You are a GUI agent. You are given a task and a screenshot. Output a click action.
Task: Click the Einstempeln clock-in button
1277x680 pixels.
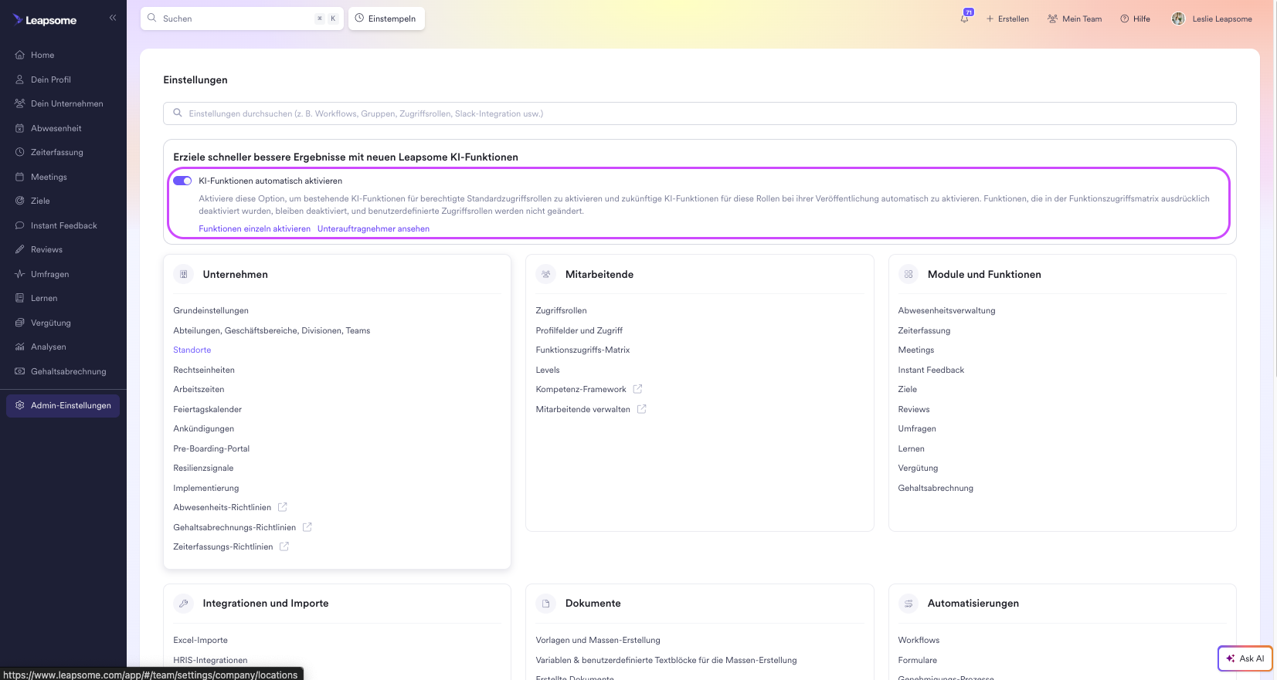coord(386,19)
